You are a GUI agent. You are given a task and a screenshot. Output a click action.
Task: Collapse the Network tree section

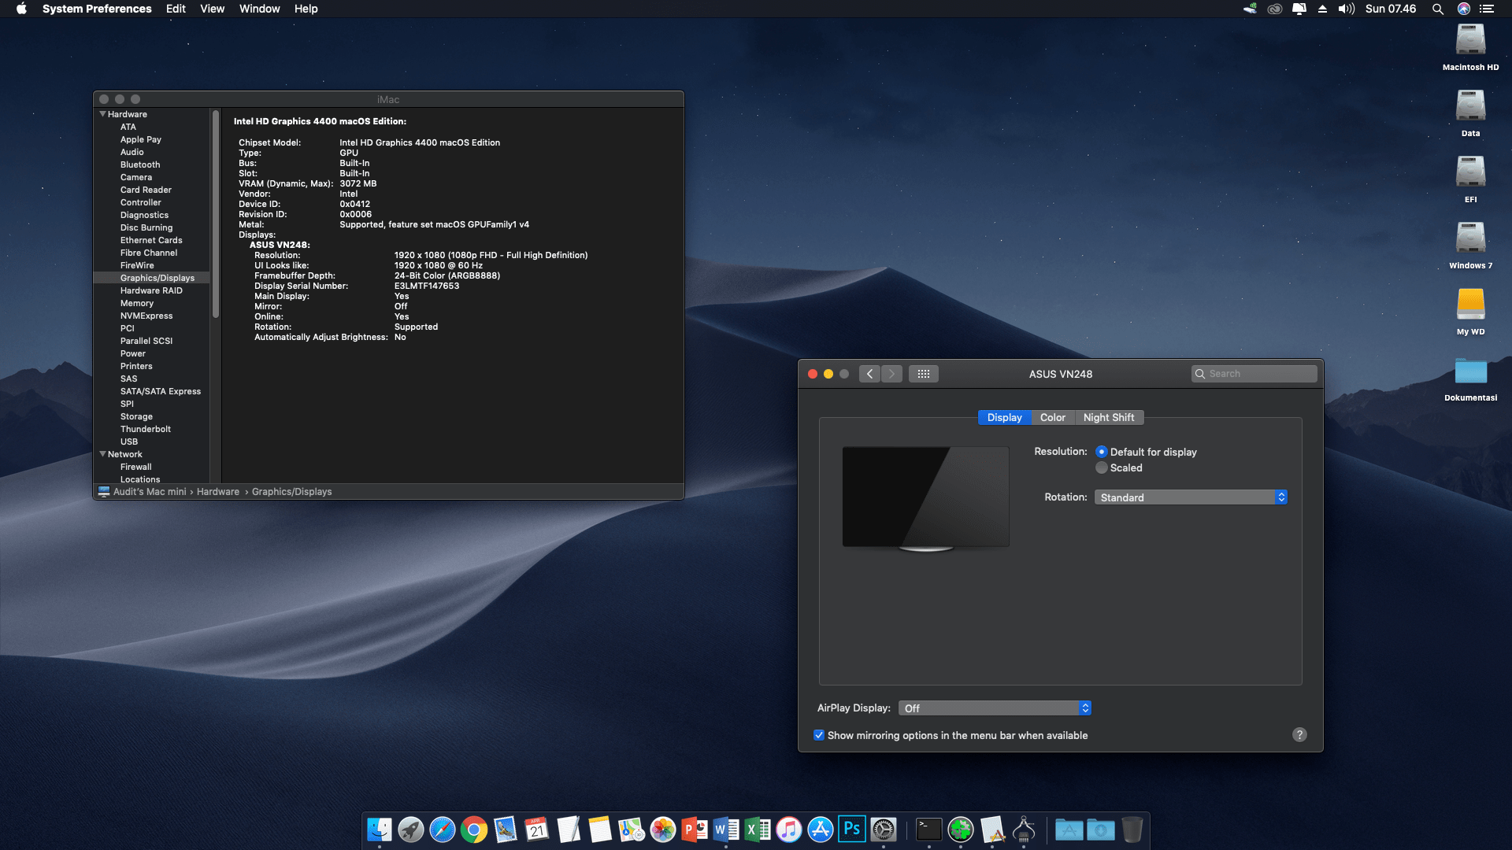click(x=102, y=454)
